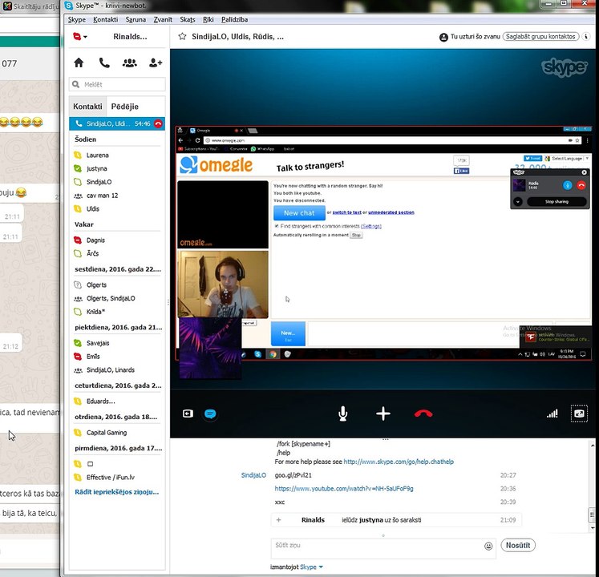Open the emoticon picker smiley icon
The image size is (599, 577).
(x=488, y=546)
